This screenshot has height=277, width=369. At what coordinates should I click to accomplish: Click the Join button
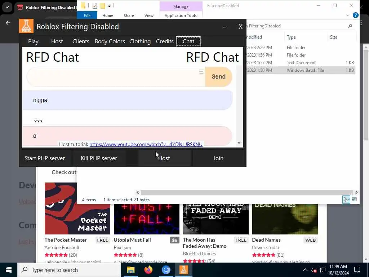click(x=218, y=158)
